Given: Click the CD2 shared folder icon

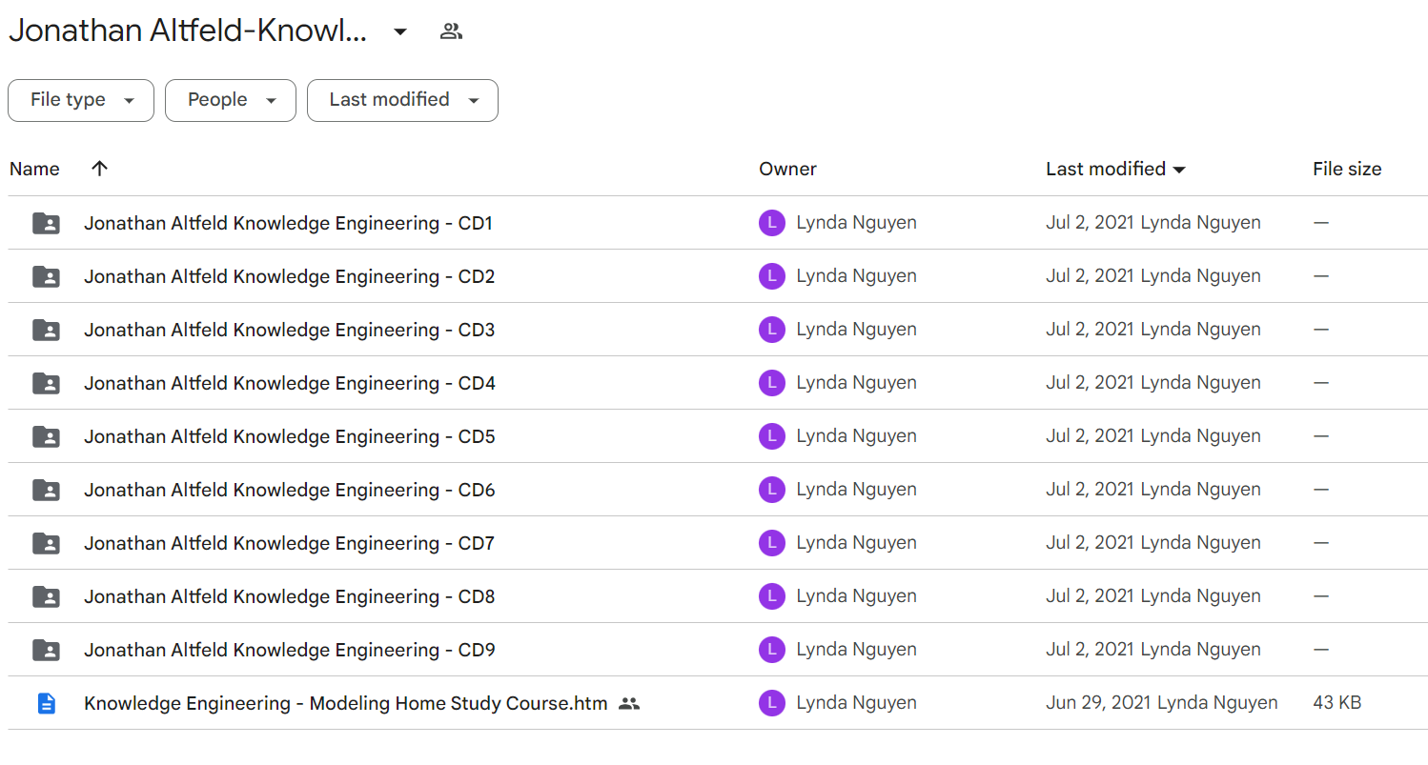Looking at the screenshot, I should (46, 277).
